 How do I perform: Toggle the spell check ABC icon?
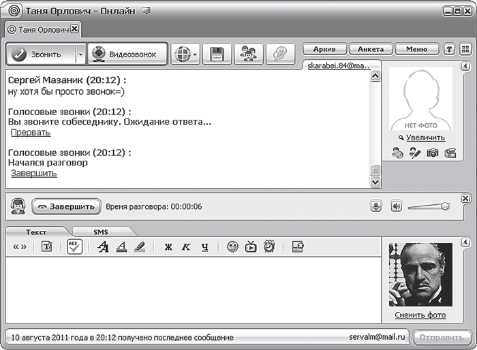tap(74, 246)
